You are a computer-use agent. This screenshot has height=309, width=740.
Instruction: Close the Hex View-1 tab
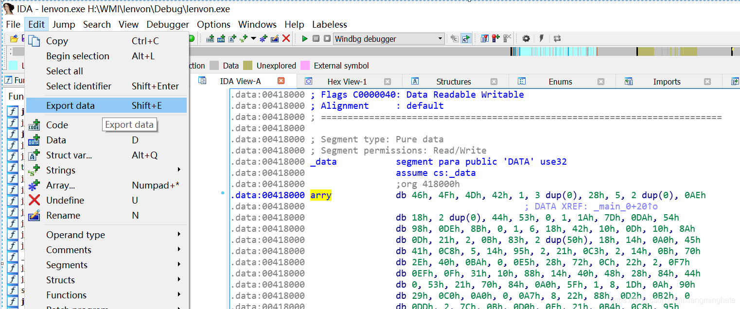[388, 82]
